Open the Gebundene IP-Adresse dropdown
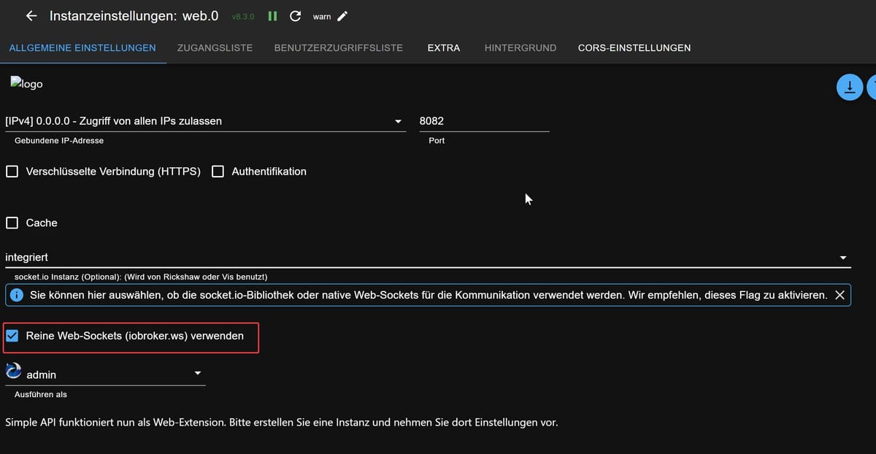 pyautogui.click(x=205, y=121)
